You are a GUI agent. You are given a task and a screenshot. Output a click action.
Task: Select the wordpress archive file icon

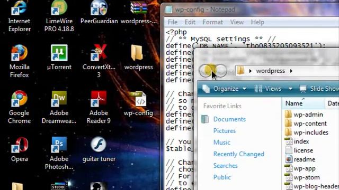139,13
